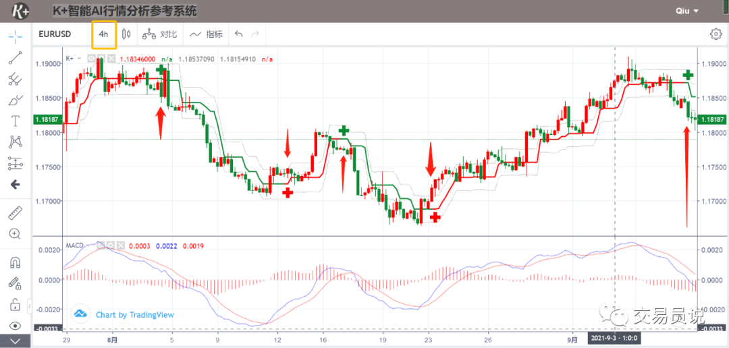Click the MACD value 0.0019
729x348 pixels.
193,245
